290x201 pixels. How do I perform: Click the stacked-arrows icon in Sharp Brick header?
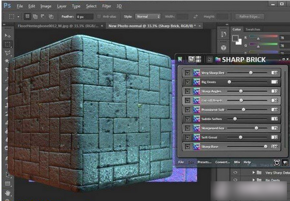tap(198, 59)
